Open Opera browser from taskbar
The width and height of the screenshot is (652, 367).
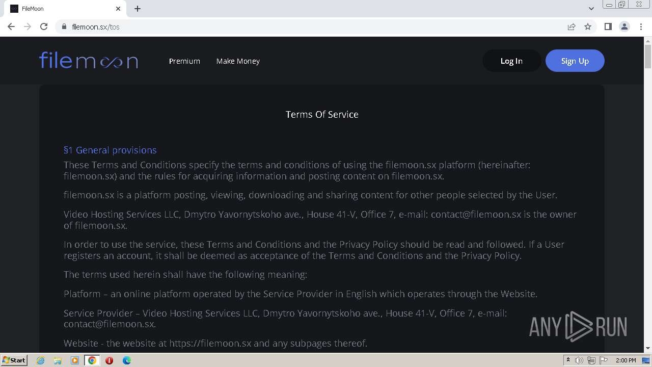[109, 360]
